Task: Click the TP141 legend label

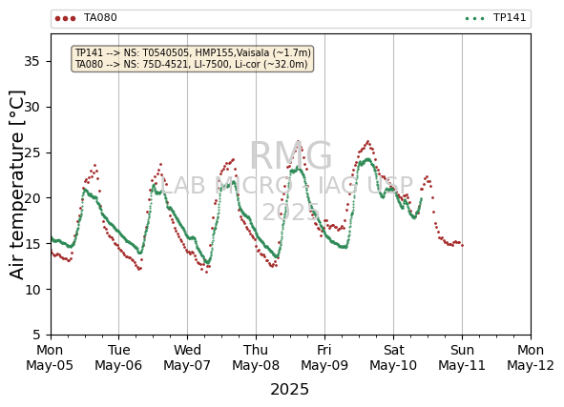Action: pyautogui.click(x=510, y=17)
